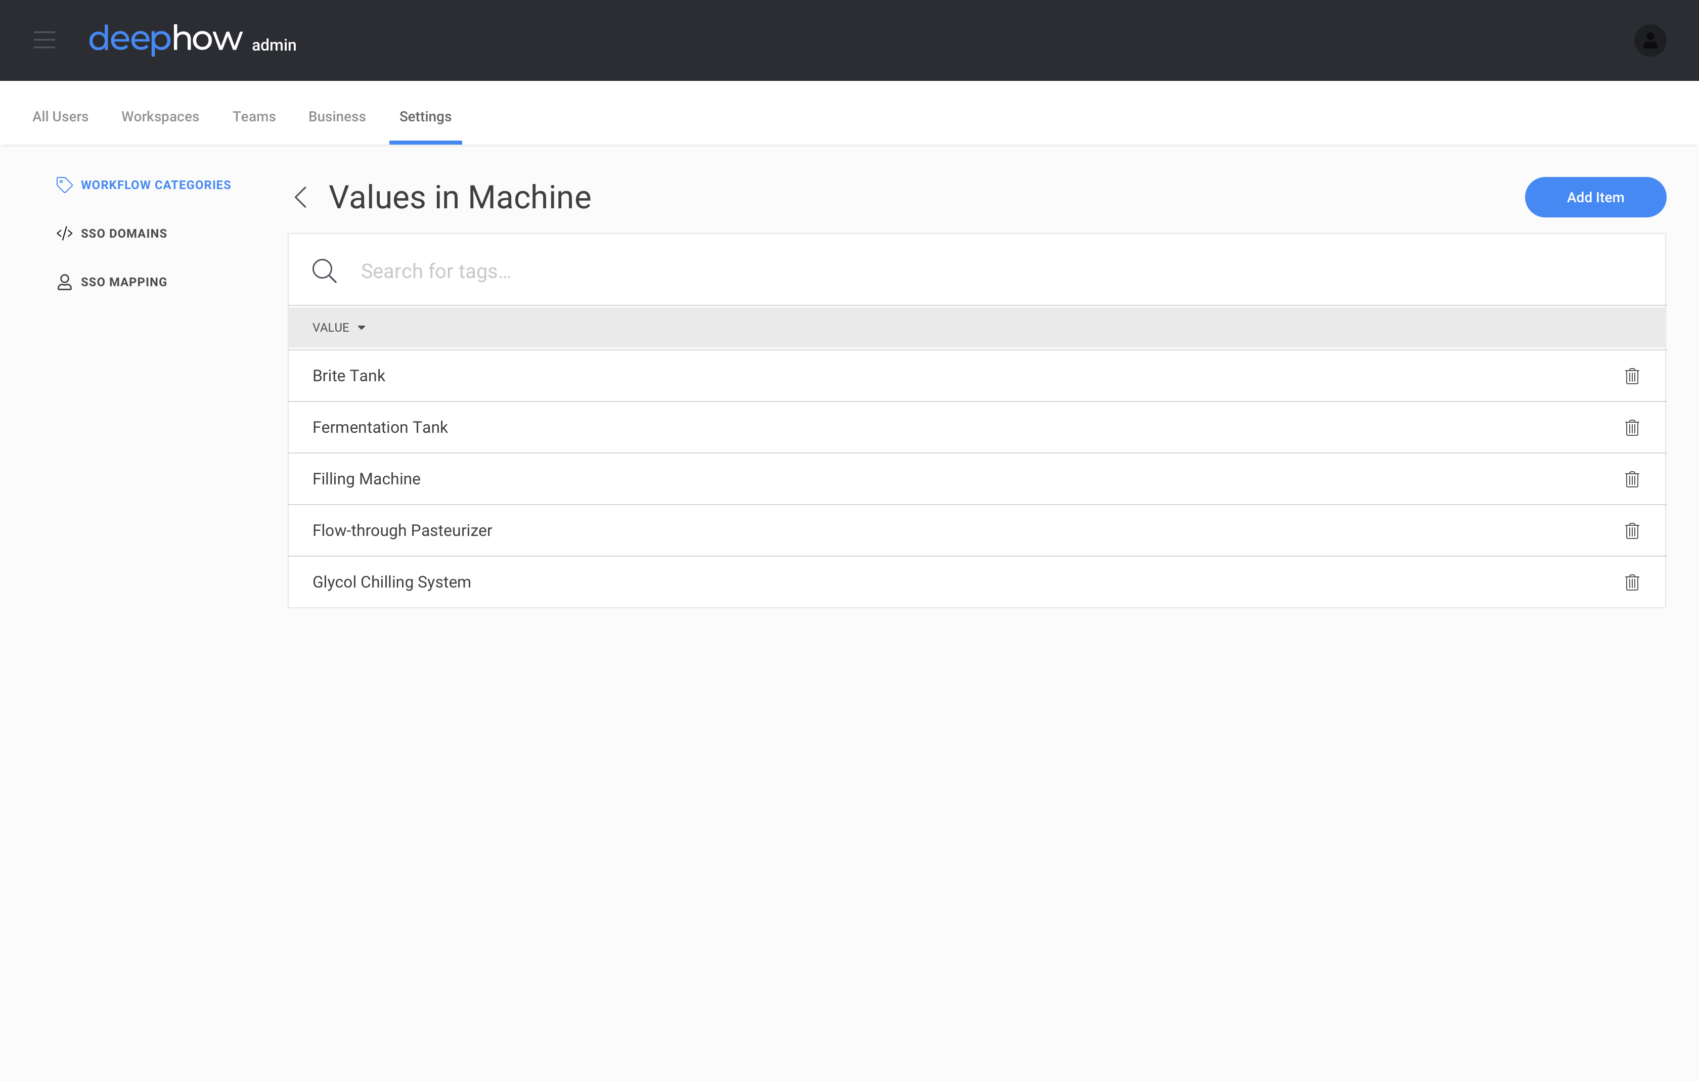The image size is (1699, 1082).
Task: Open the user account avatar
Action: pos(1649,40)
